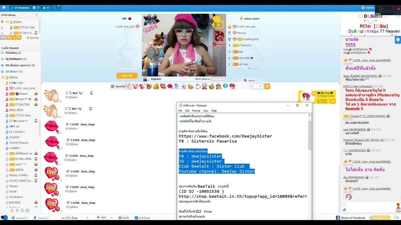401x225 pixels.
Task: Open Notepad Edit menu
Action: pyautogui.click(x=187, y=111)
